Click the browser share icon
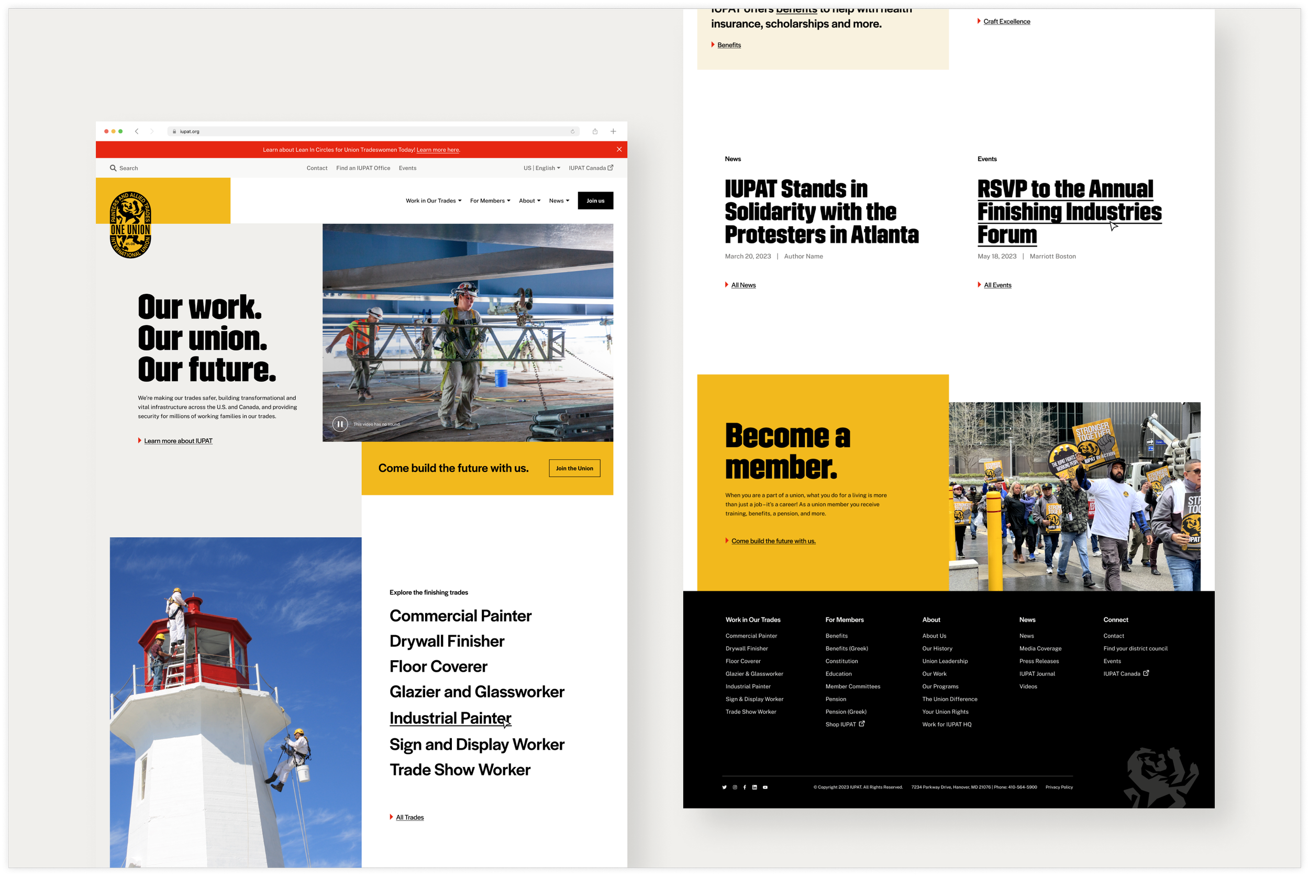Screen dimensions: 1309x876 coord(595,131)
